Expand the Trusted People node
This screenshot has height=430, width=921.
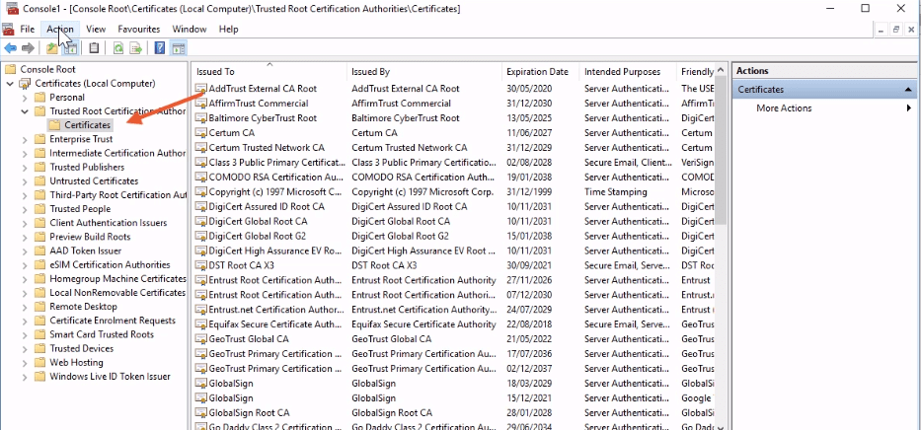tap(25, 209)
